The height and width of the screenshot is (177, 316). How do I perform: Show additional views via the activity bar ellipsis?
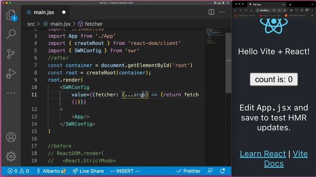pos(11,93)
